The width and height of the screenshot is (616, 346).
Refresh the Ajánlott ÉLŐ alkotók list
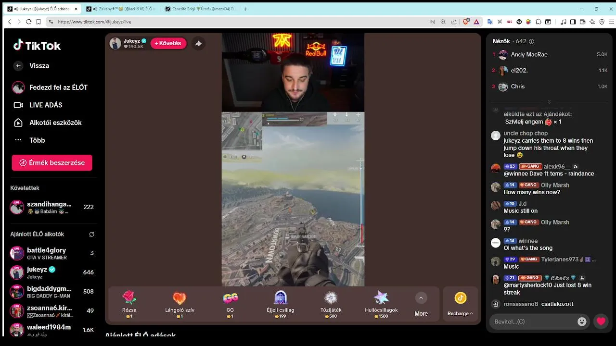(91, 235)
